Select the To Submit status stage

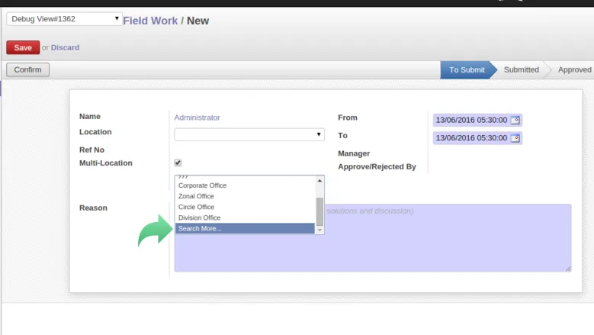click(x=467, y=69)
